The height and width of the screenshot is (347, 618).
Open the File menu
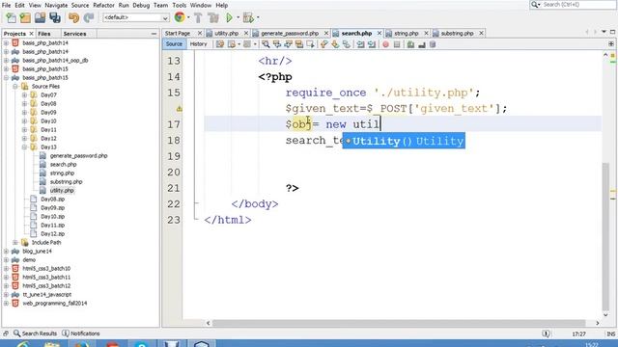pyautogui.click(x=7, y=6)
